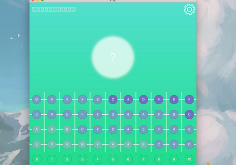
Task: Select note B at fret 2, A string
Action: (67, 129)
